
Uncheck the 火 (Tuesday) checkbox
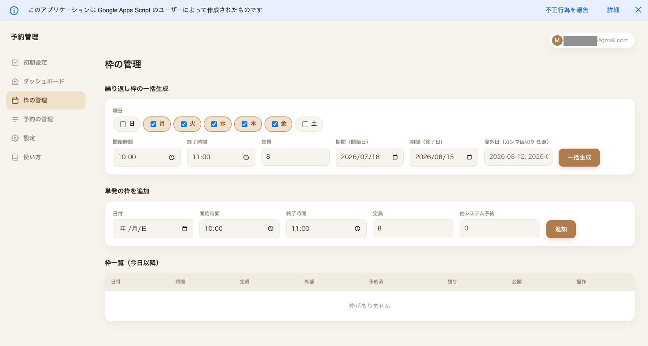184,124
